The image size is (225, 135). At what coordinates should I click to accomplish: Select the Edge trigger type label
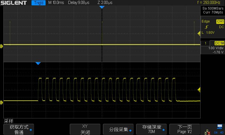pyautogui.click(x=206, y=21)
